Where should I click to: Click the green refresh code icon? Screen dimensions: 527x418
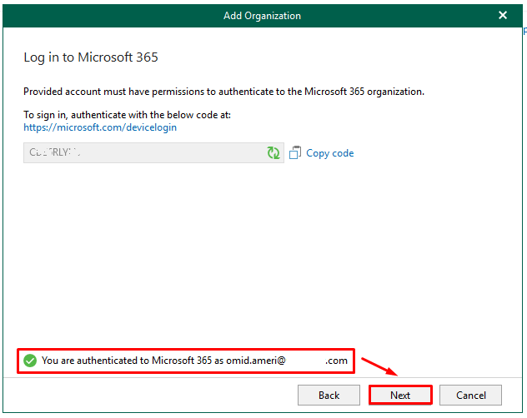(274, 152)
